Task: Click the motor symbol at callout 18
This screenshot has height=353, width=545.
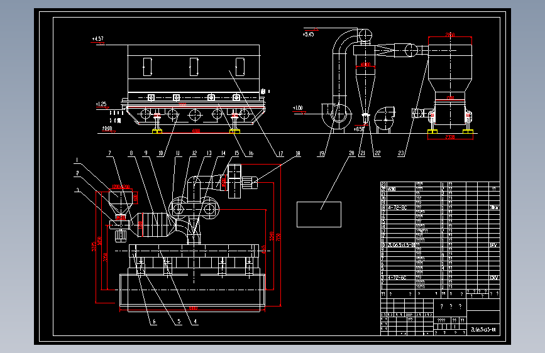Action: click(x=250, y=182)
